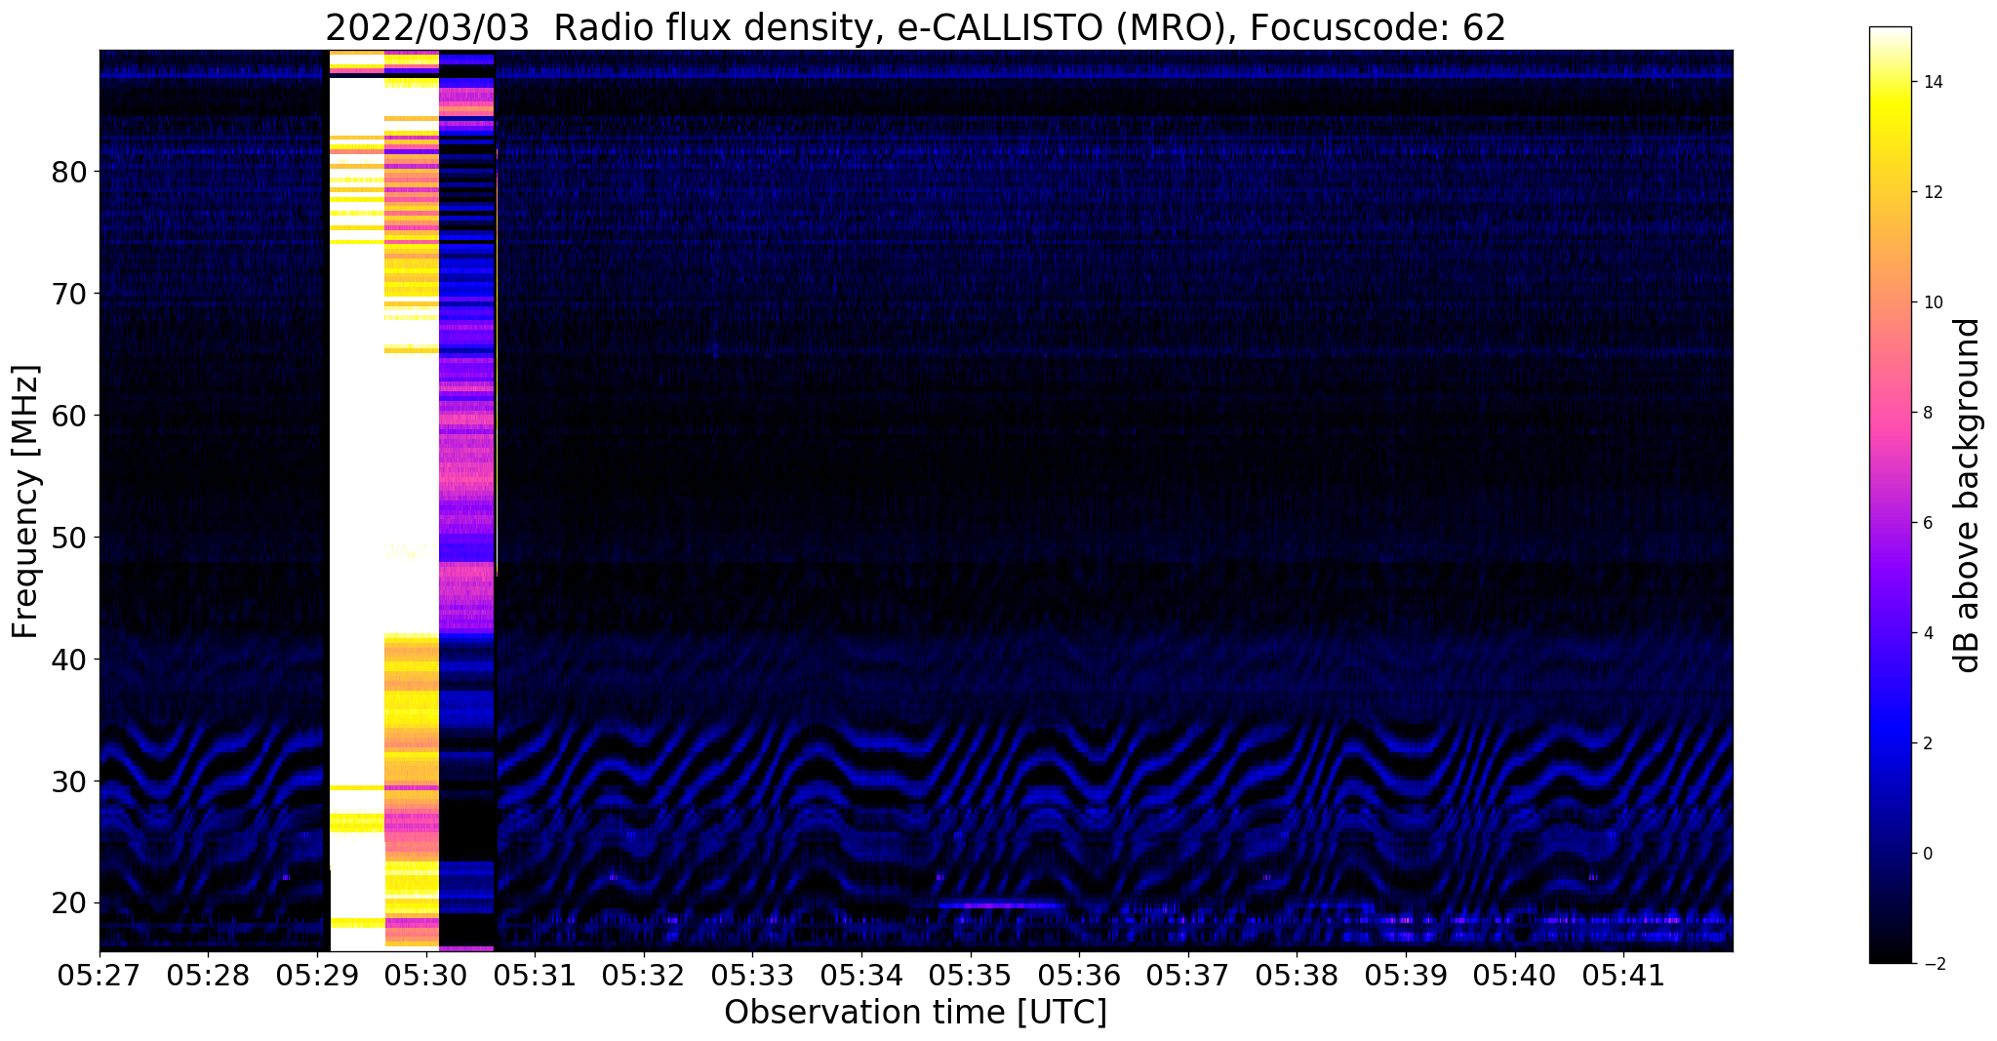Click the 05:28 time tick label
Viewport: 1997px width, 1041px height.
point(208,975)
